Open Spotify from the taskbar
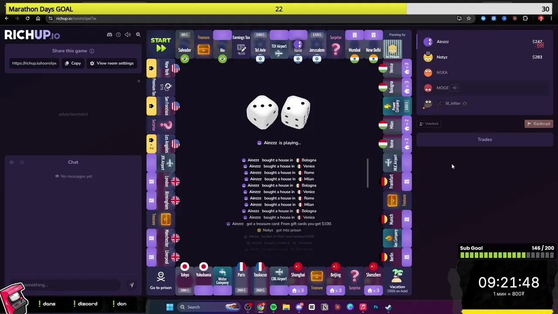The height and width of the screenshot is (314, 558). 273,307
